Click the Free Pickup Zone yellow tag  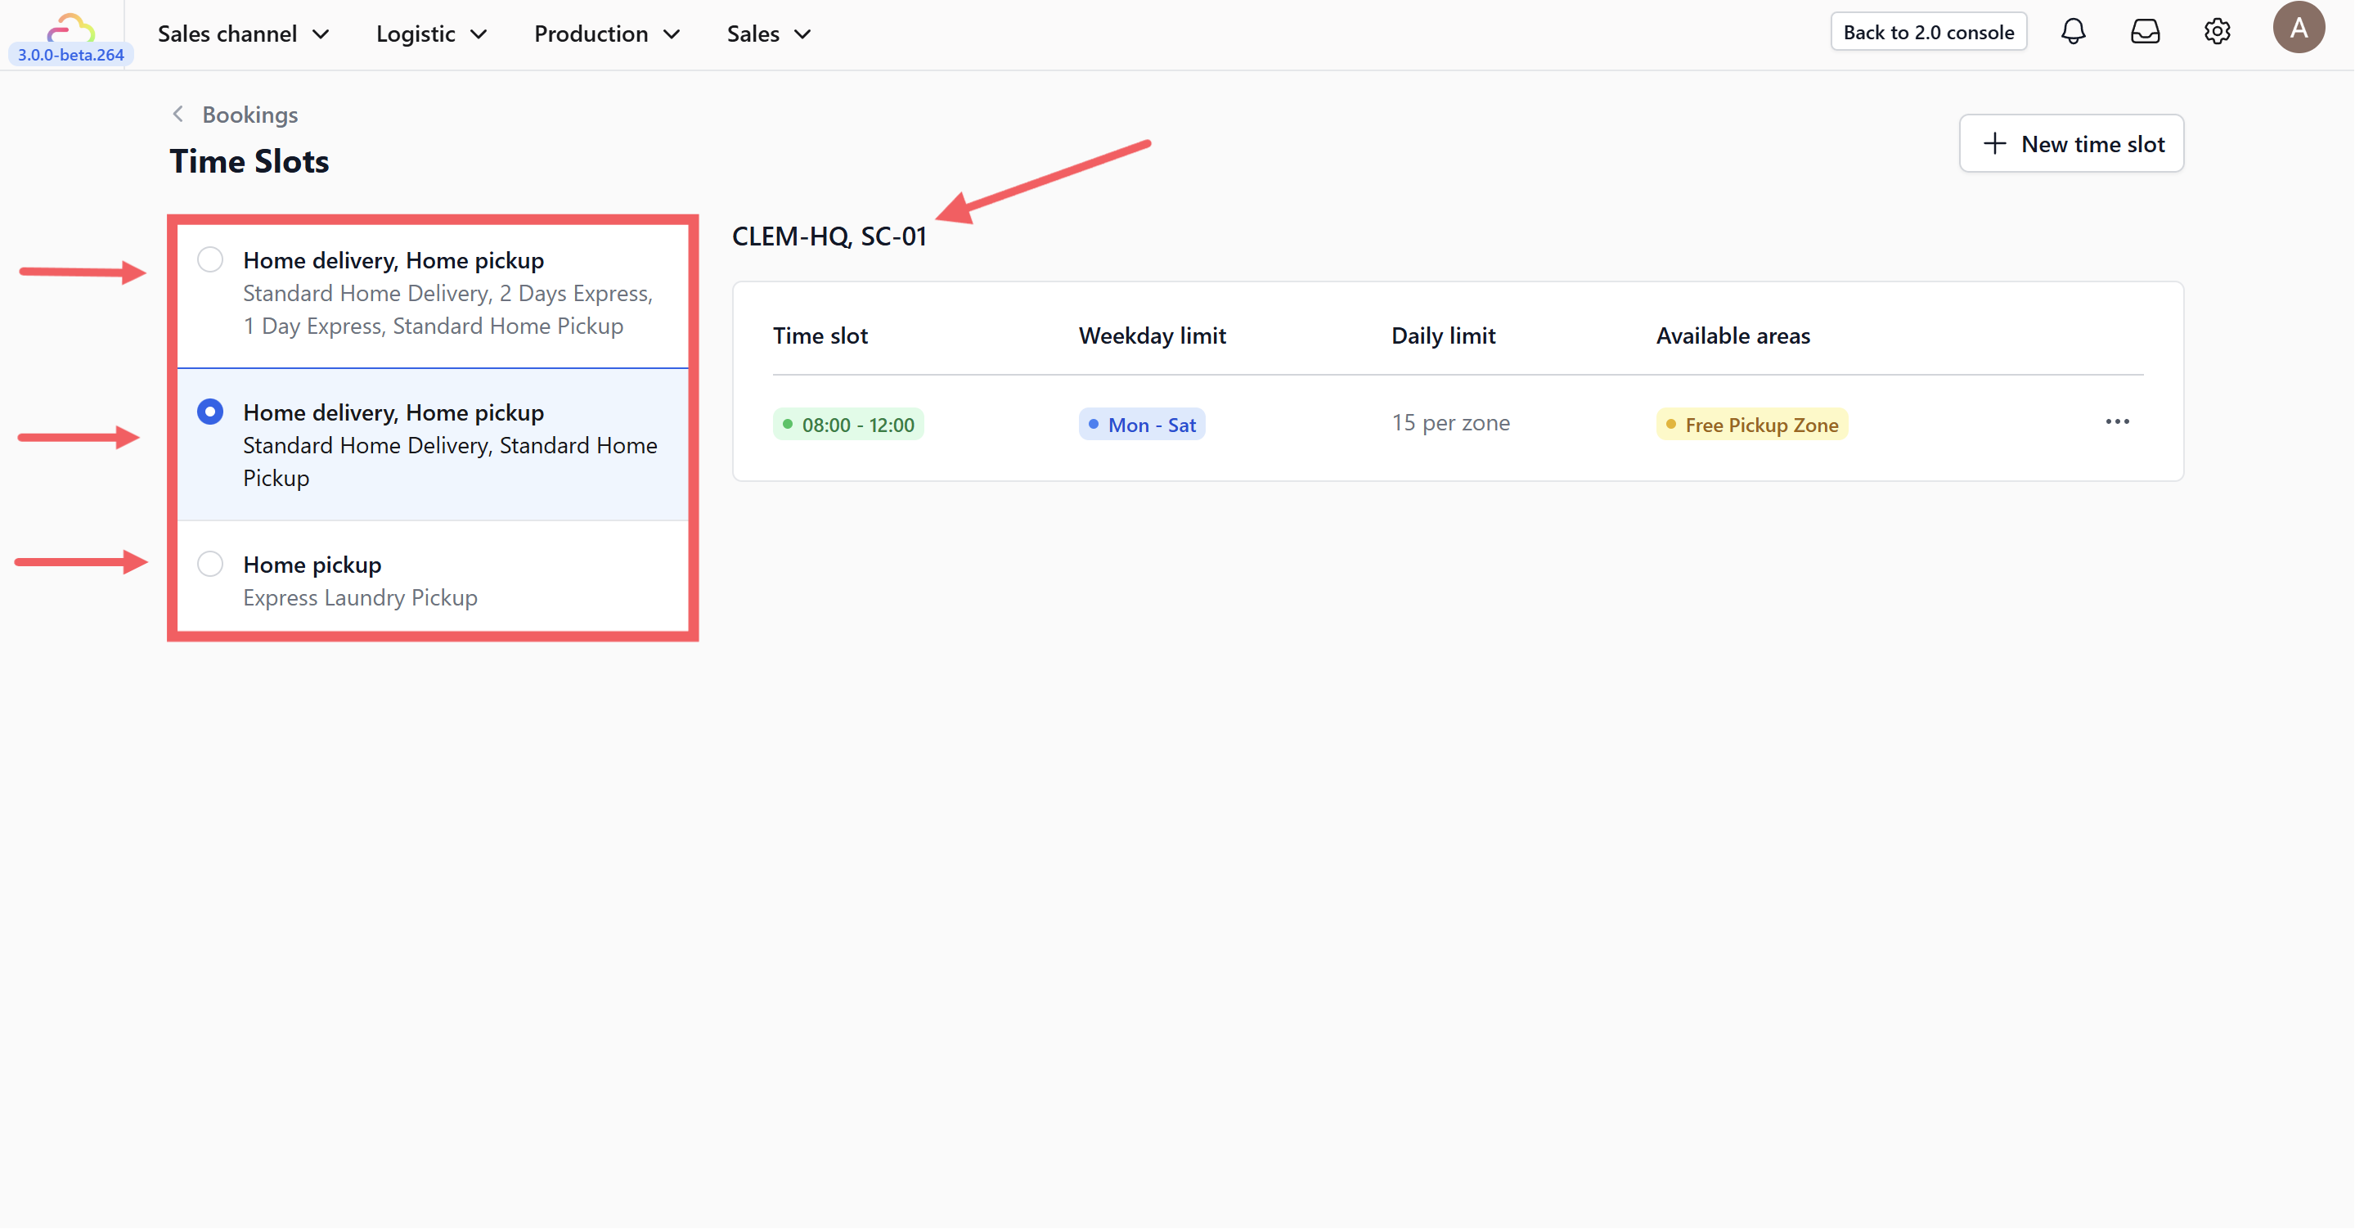point(1751,425)
